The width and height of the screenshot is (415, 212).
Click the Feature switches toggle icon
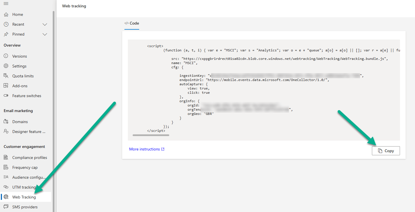click(x=6, y=96)
